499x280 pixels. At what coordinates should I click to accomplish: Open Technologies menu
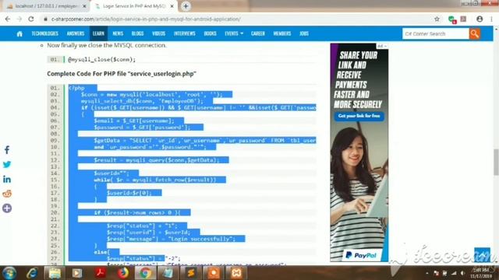(x=45, y=33)
